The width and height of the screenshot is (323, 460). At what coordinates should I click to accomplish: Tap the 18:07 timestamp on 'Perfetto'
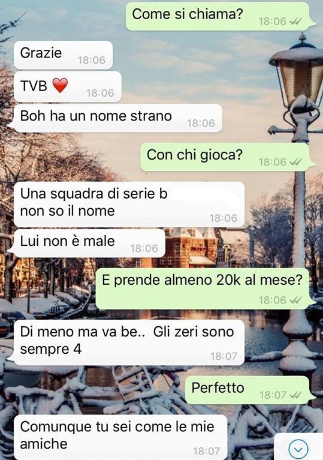coord(273,395)
